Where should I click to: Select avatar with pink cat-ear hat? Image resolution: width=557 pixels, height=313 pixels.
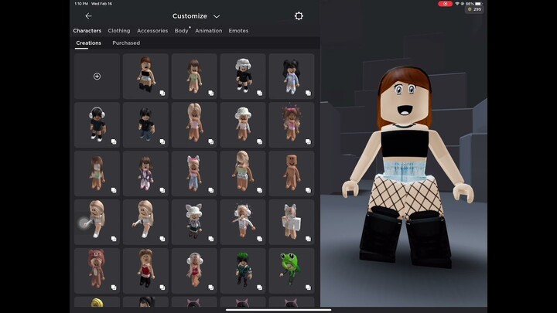click(194, 174)
